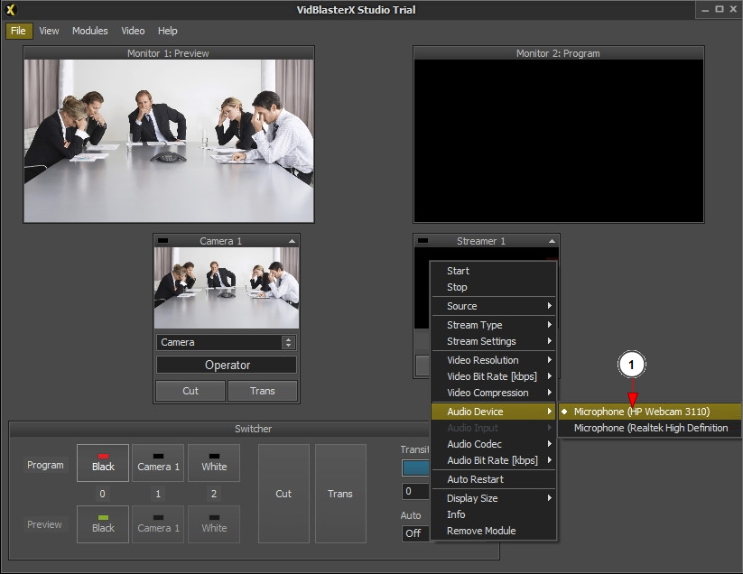Viewport: 743px width, 574px height.
Task: Choose Start in the Streamer menu
Action: [x=493, y=271]
